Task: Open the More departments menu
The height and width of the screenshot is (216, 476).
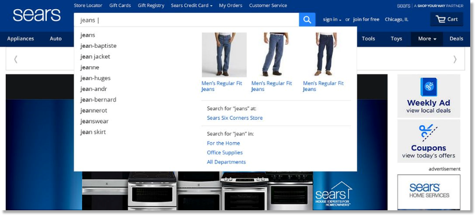Action: 427,39
